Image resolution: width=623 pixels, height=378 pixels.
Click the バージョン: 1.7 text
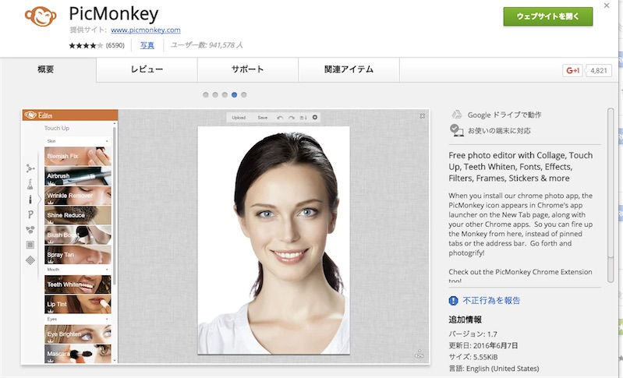point(473,334)
